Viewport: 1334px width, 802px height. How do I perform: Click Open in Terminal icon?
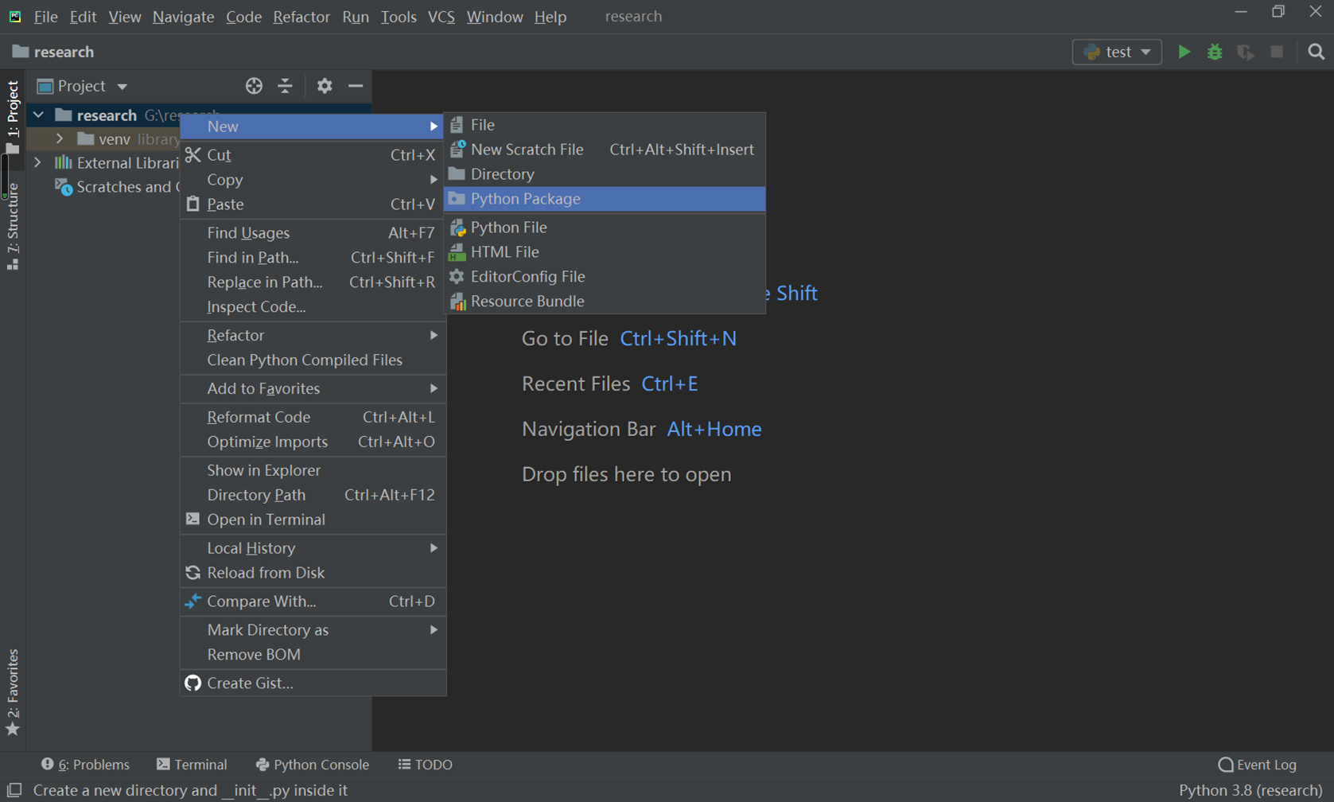(x=193, y=519)
